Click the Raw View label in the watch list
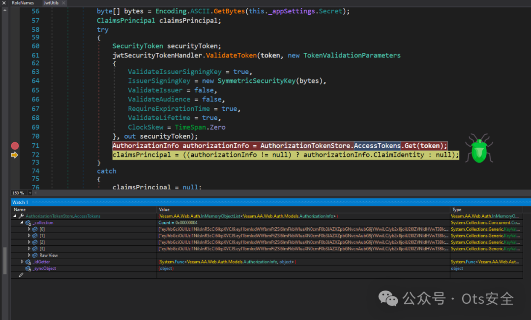This screenshot has width=531, height=320. [49, 255]
